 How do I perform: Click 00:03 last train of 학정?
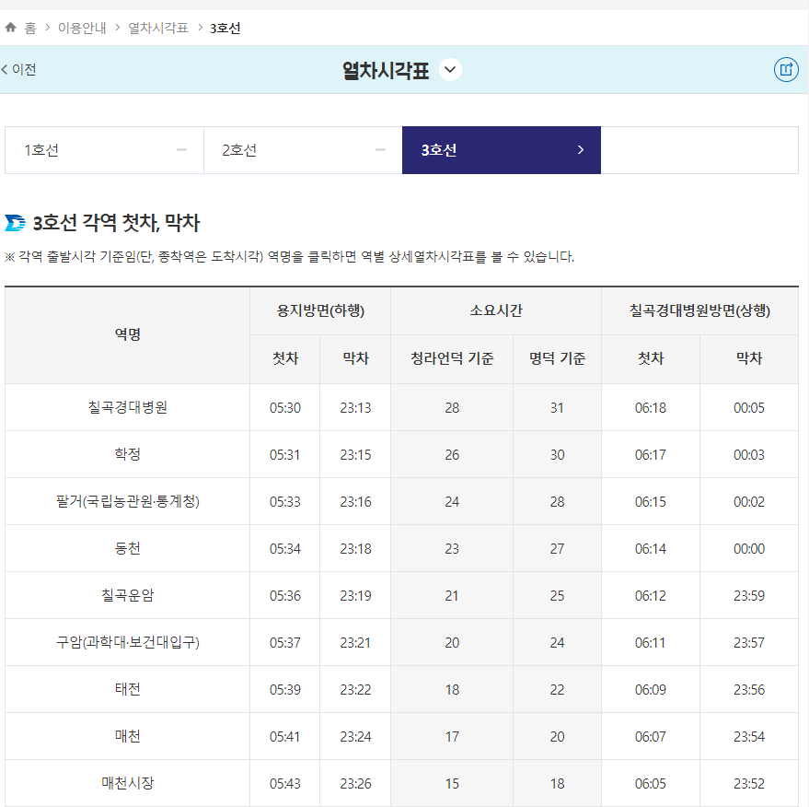[749, 455]
